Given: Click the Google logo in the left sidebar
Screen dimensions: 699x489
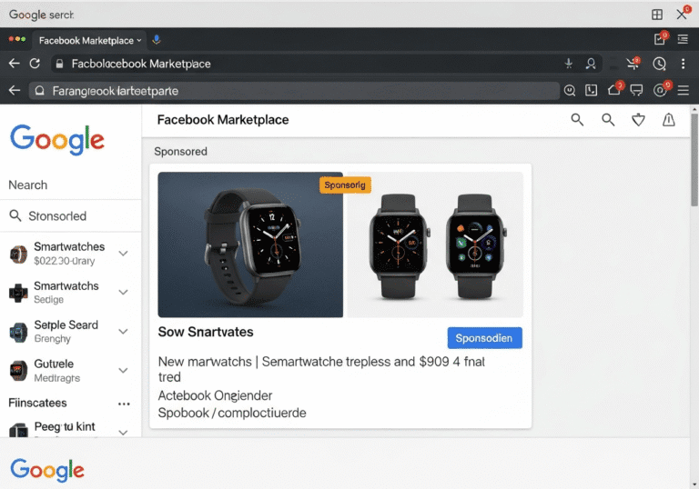Looking at the screenshot, I should click(57, 139).
